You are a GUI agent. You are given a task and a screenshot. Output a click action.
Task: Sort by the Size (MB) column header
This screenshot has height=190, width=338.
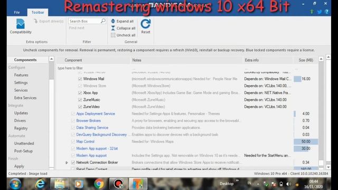(306, 60)
